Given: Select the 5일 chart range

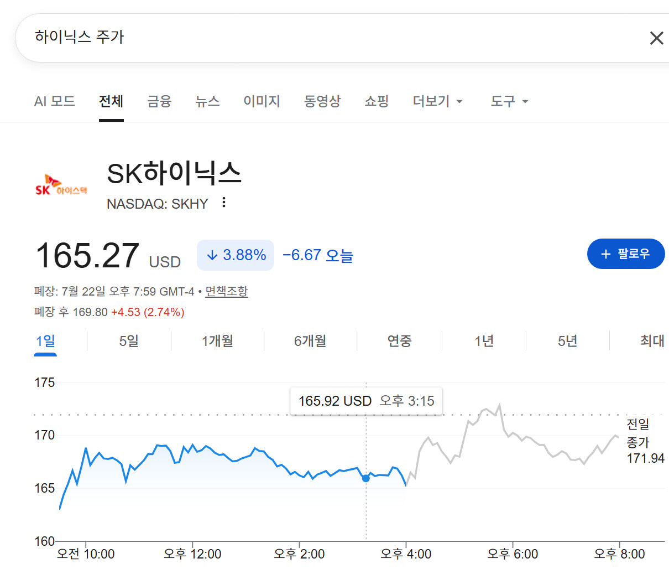Looking at the screenshot, I should click(129, 341).
